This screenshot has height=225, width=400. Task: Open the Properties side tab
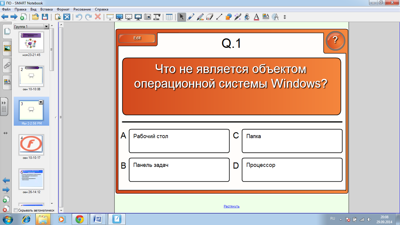pyautogui.click(x=7, y=82)
